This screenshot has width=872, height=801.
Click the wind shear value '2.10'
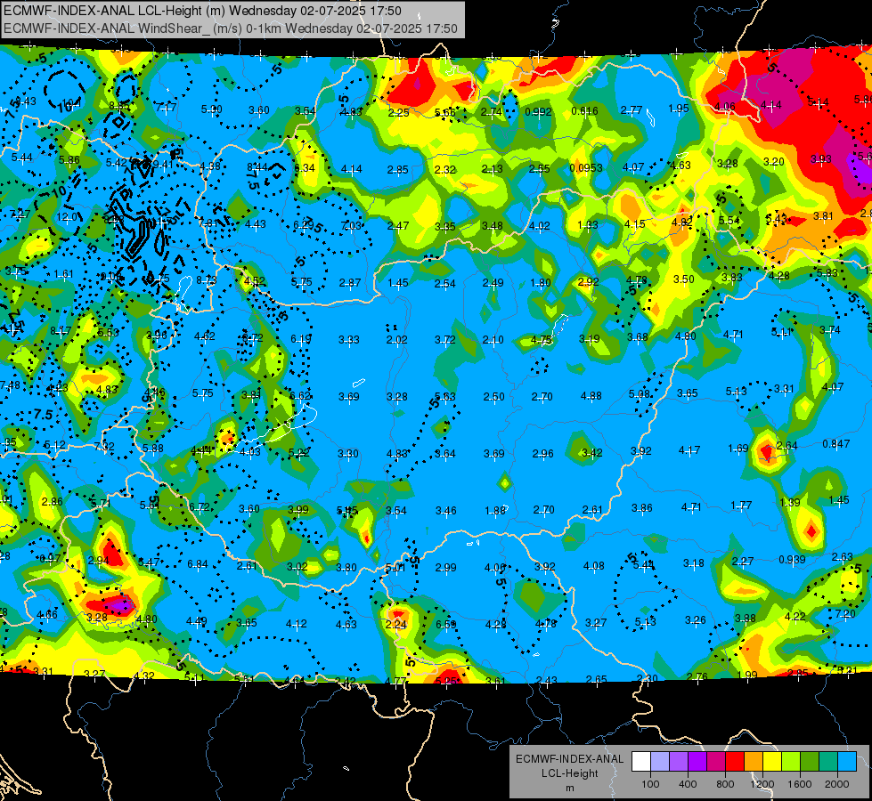(x=493, y=340)
